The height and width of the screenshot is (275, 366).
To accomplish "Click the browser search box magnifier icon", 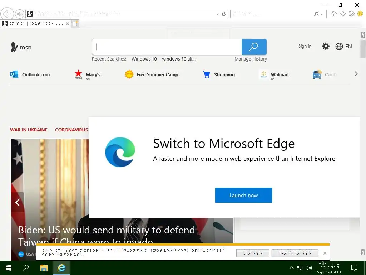I will pyautogui.click(x=316, y=14).
